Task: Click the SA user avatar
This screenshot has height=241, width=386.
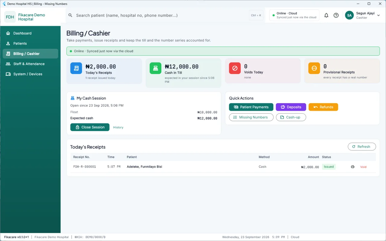Action: click(349, 15)
